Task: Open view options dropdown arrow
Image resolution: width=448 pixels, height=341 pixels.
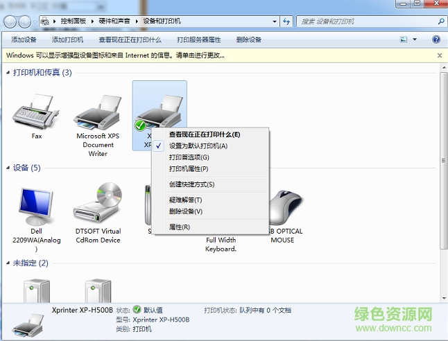Action: pyautogui.click(x=415, y=40)
